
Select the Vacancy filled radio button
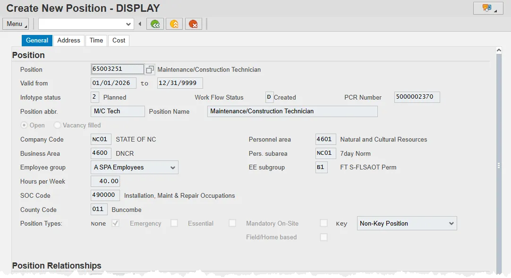[58, 125]
